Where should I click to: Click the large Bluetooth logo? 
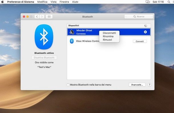click(44, 37)
